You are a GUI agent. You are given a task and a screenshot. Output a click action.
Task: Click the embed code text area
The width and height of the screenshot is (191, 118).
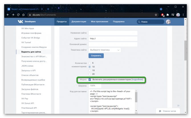point(112,102)
